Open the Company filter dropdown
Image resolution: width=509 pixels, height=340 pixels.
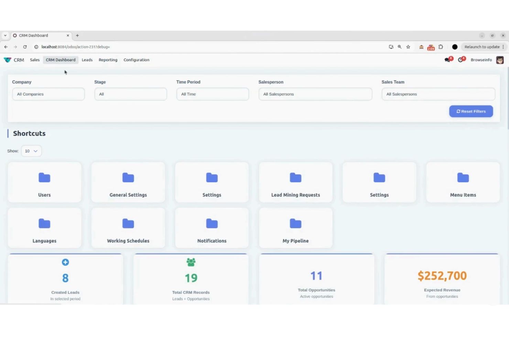[48, 94]
